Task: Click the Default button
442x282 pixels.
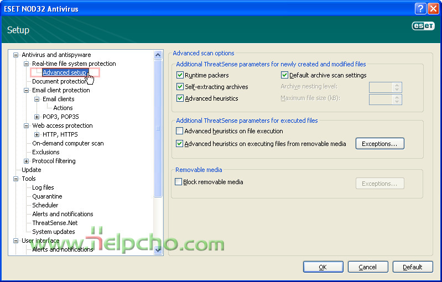Action: [412, 267]
